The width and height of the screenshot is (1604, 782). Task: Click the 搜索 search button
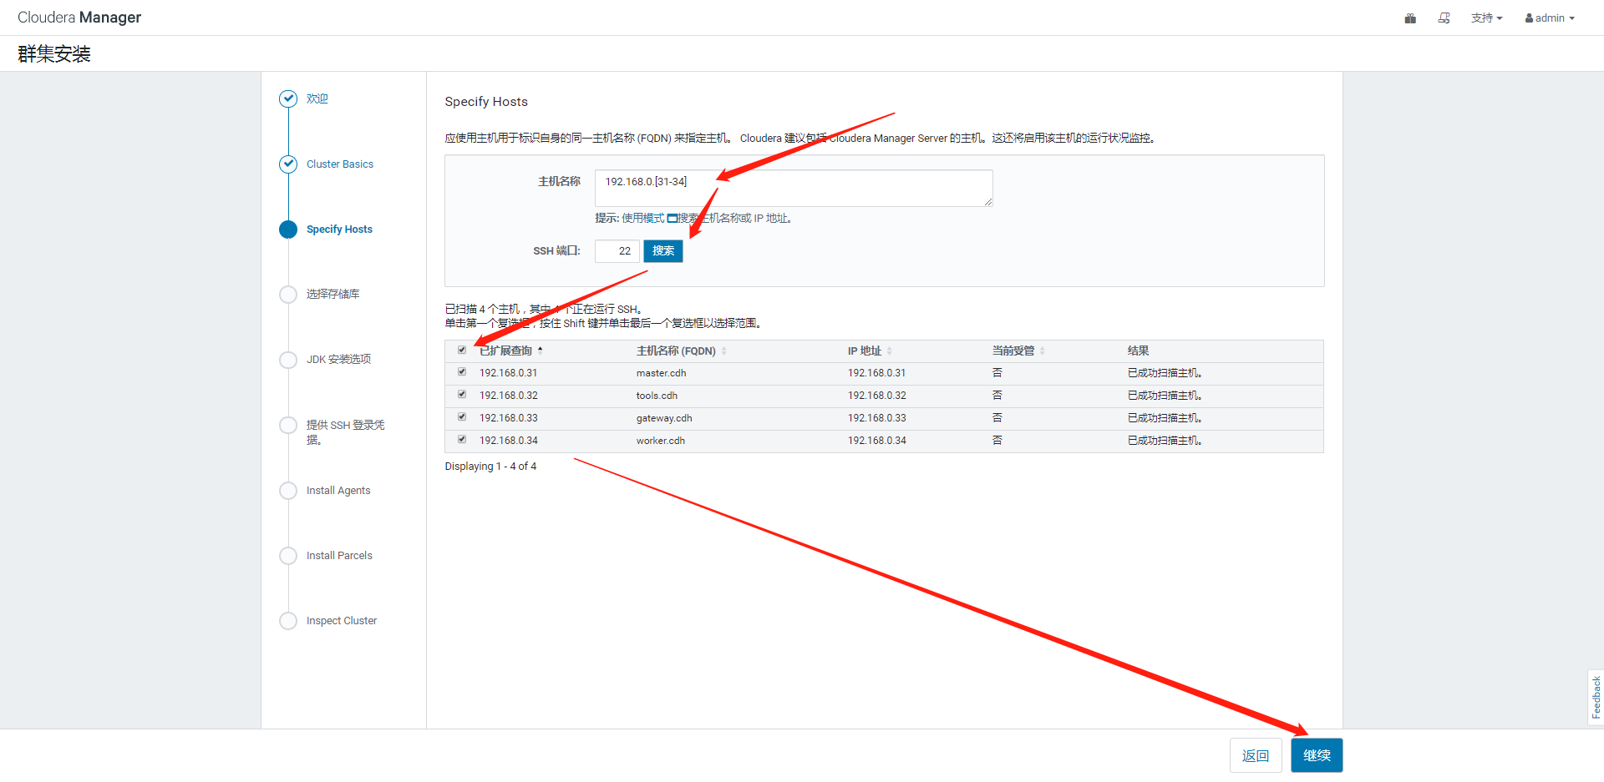click(x=663, y=251)
